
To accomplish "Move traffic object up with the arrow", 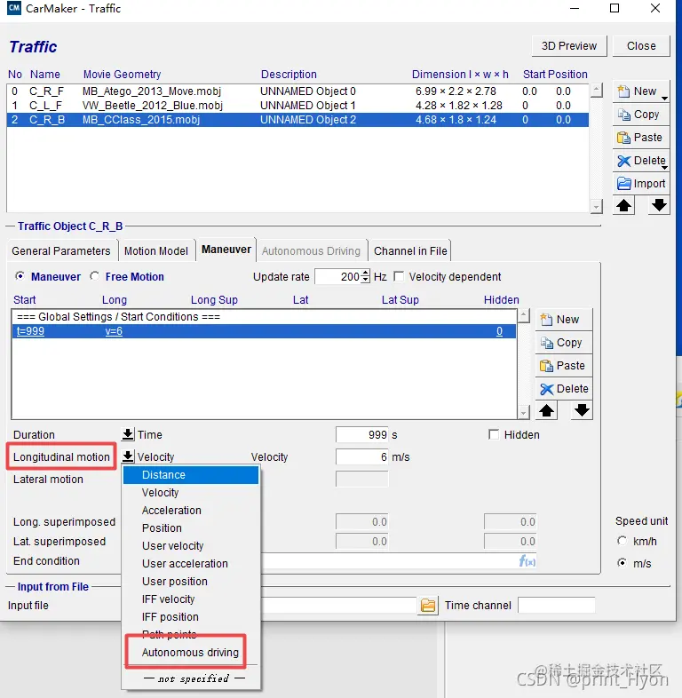I will (x=623, y=206).
